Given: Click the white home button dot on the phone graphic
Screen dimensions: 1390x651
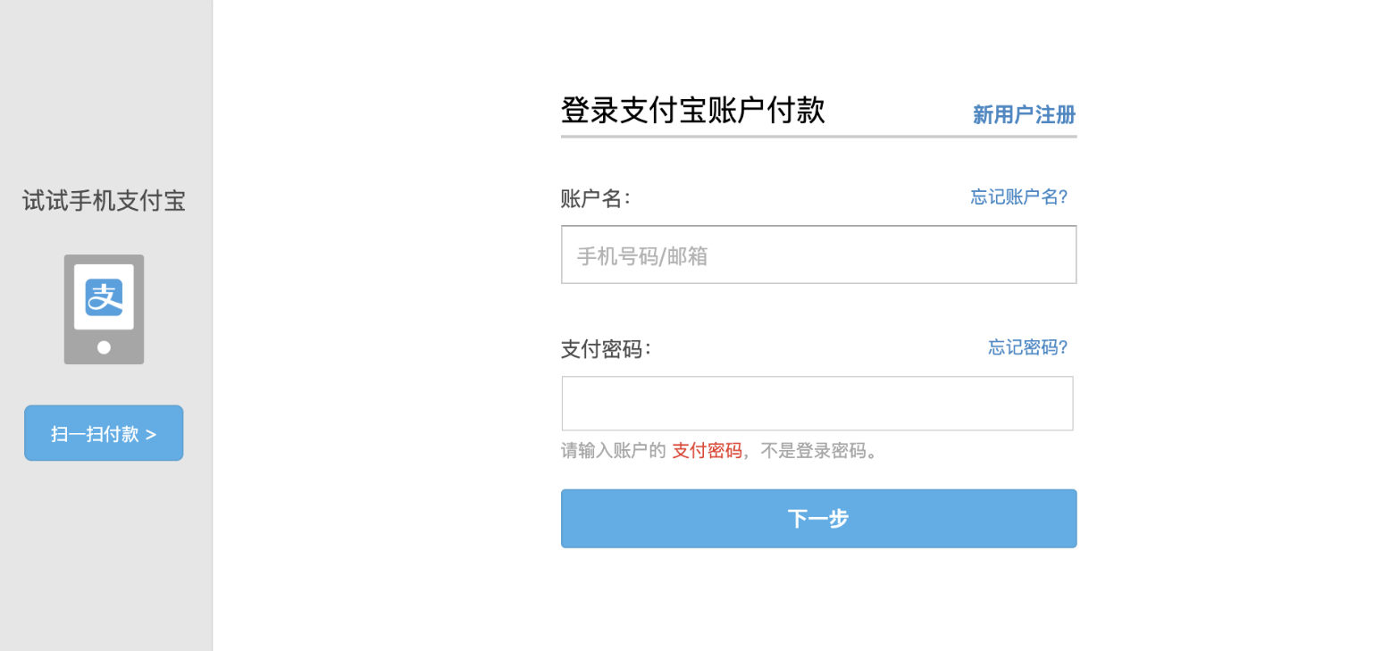Looking at the screenshot, I should [103, 348].
